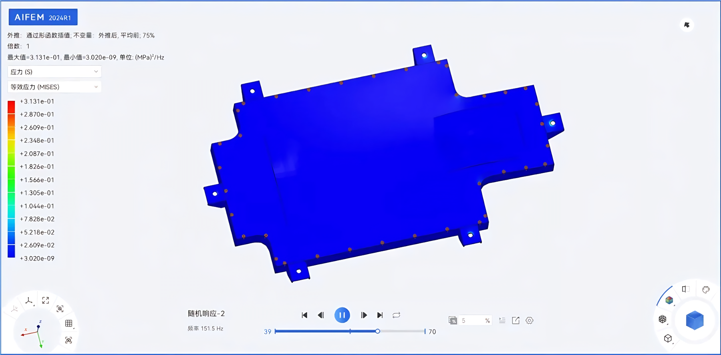
Task: Open the grid view layout icon
Action: coord(69,323)
